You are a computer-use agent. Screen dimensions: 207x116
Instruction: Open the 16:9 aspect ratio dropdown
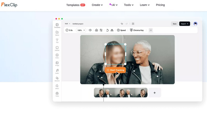point(67,24)
